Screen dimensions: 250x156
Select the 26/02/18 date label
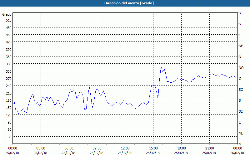point(237,153)
